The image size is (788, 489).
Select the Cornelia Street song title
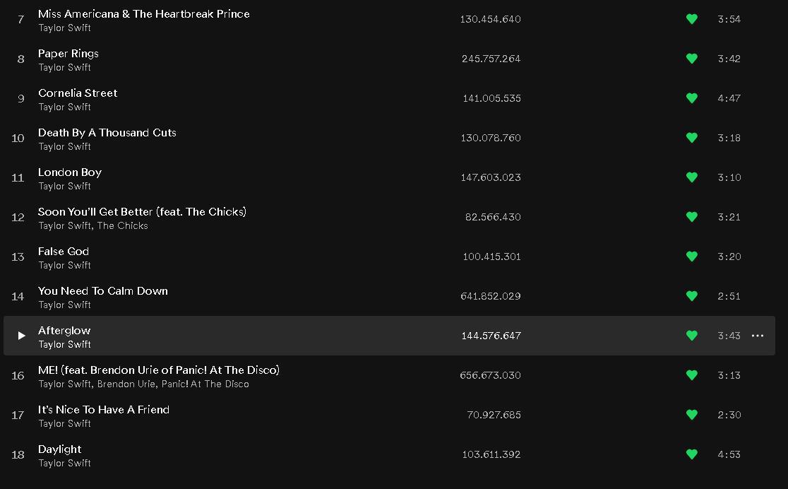point(78,93)
